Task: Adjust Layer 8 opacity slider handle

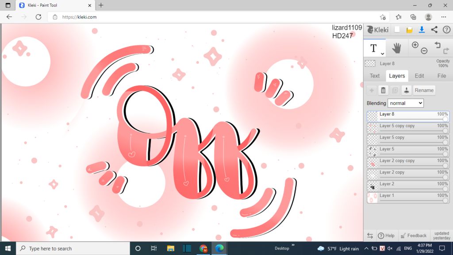Action: [x=445, y=119]
